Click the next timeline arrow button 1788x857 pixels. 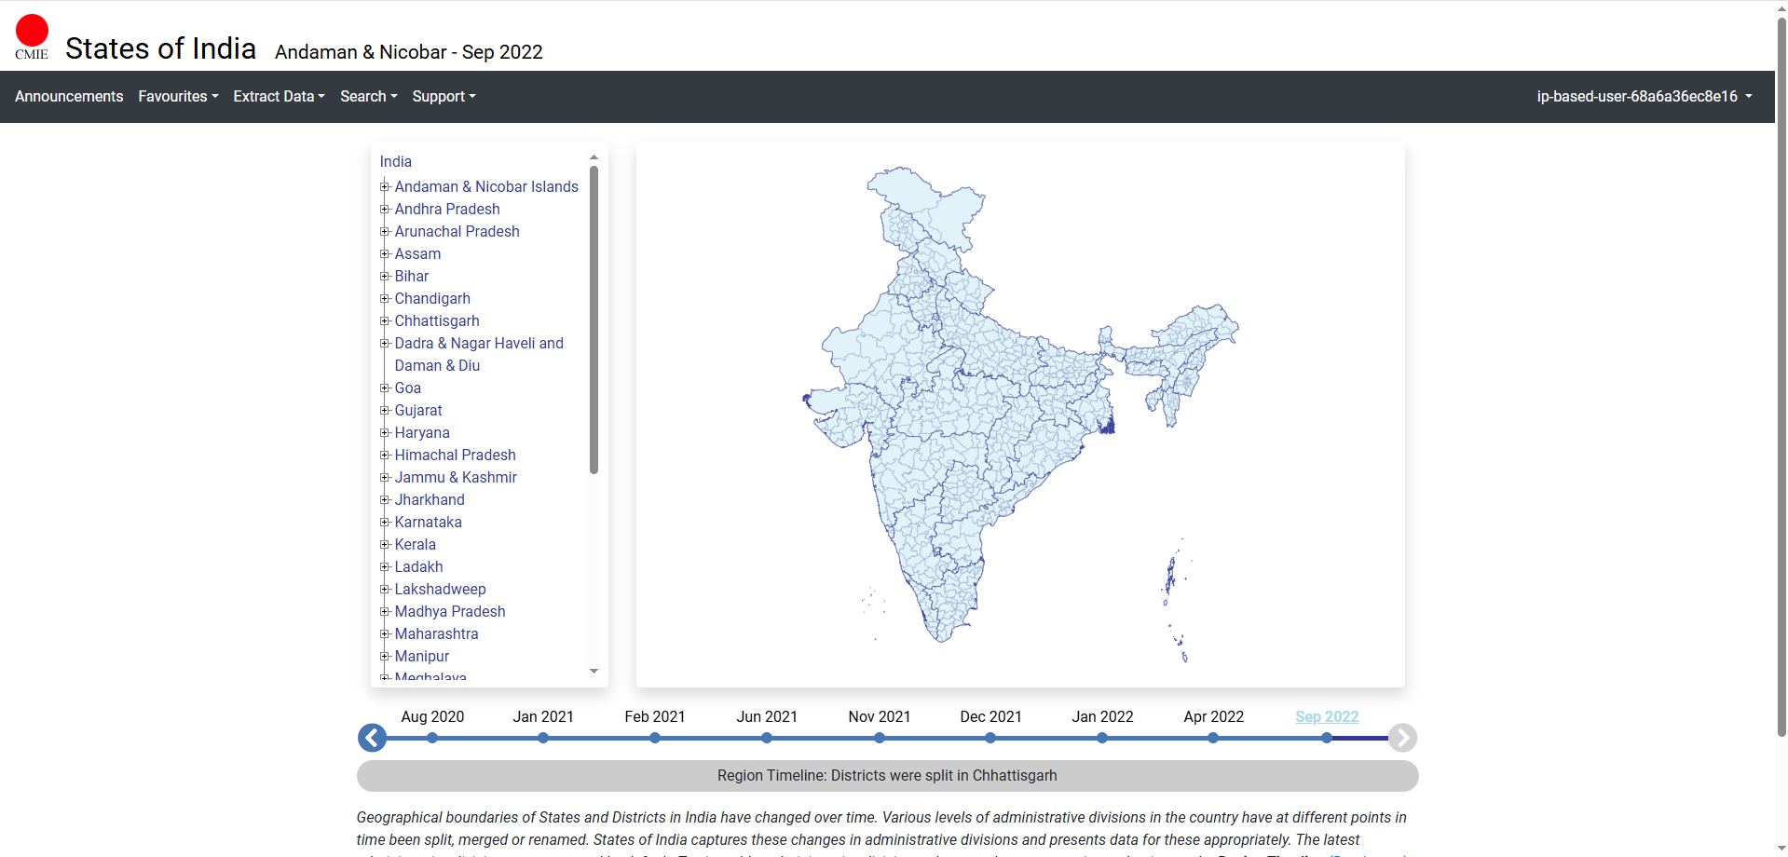pos(1402,738)
